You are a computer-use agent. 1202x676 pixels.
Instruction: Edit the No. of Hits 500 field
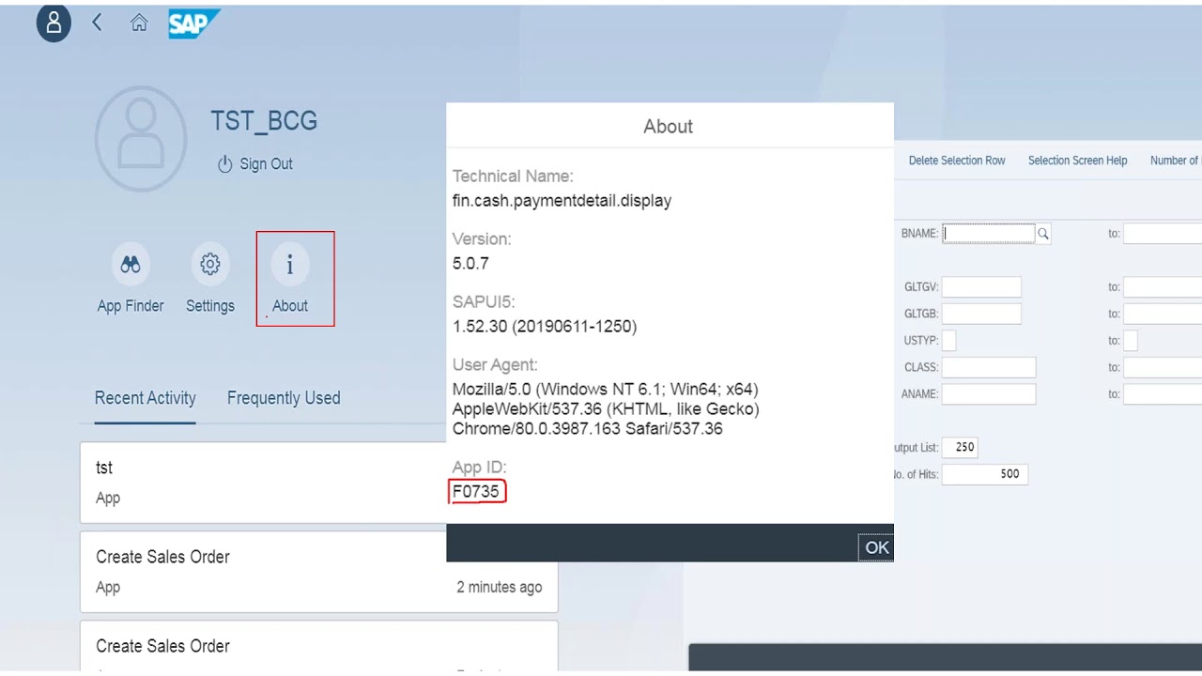[x=985, y=474]
